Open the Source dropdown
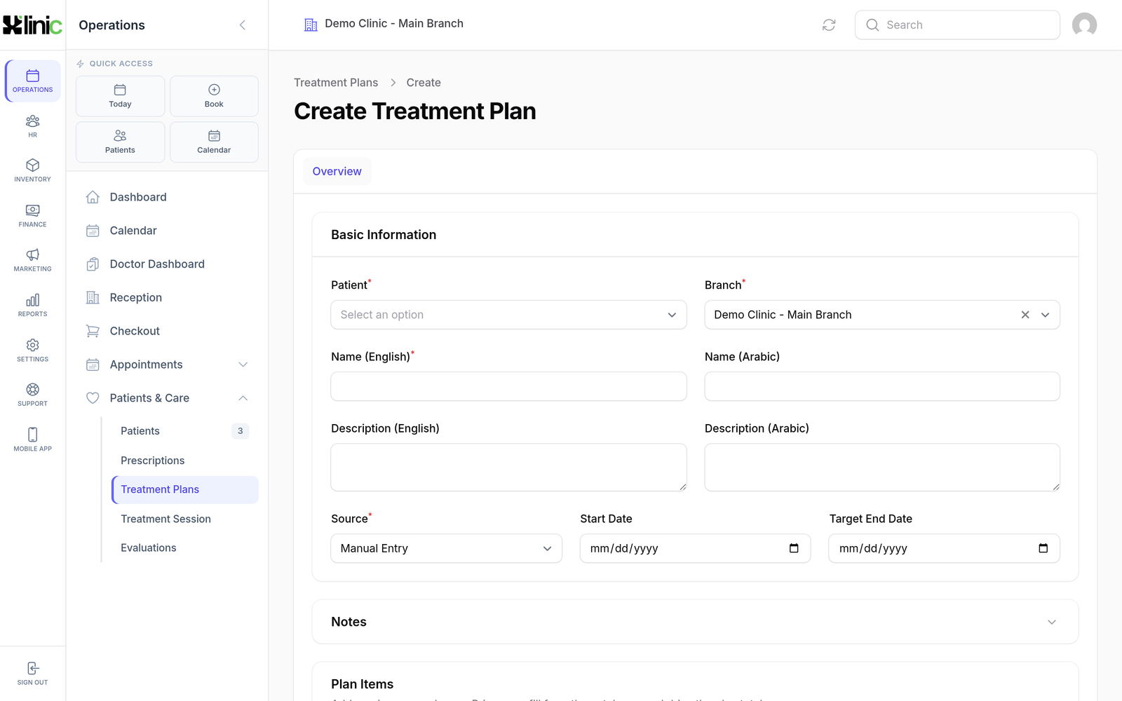The height and width of the screenshot is (701, 1122). [x=446, y=548]
